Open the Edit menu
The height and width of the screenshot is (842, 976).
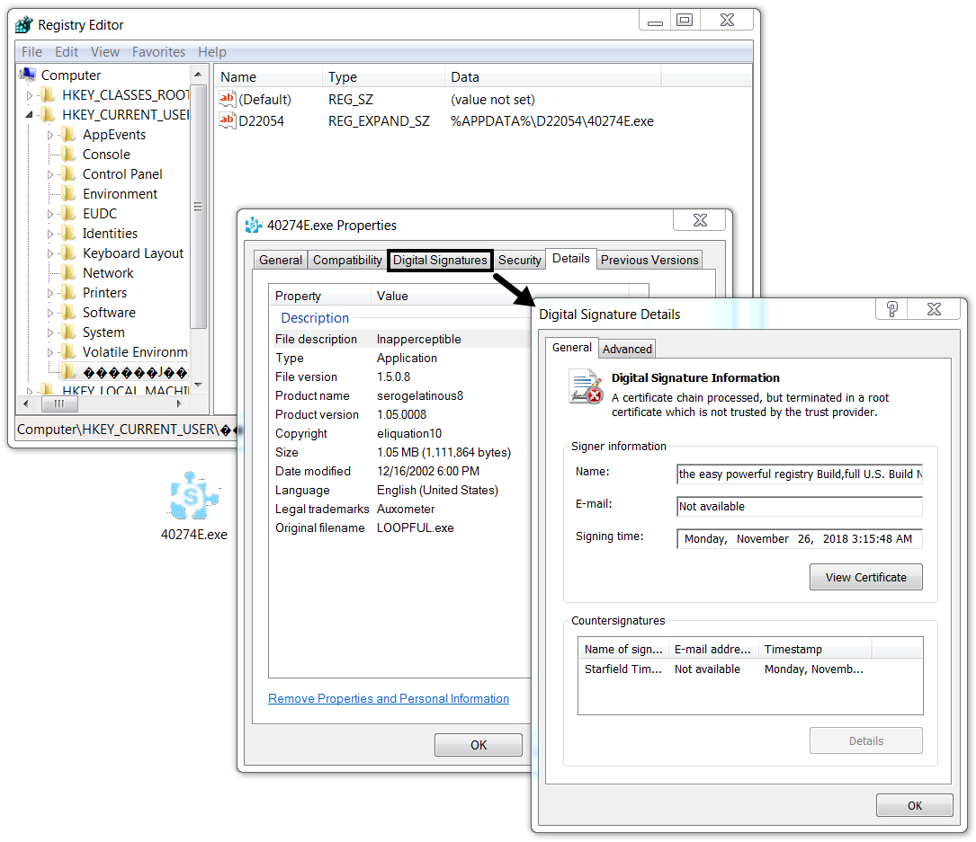(x=67, y=51)
